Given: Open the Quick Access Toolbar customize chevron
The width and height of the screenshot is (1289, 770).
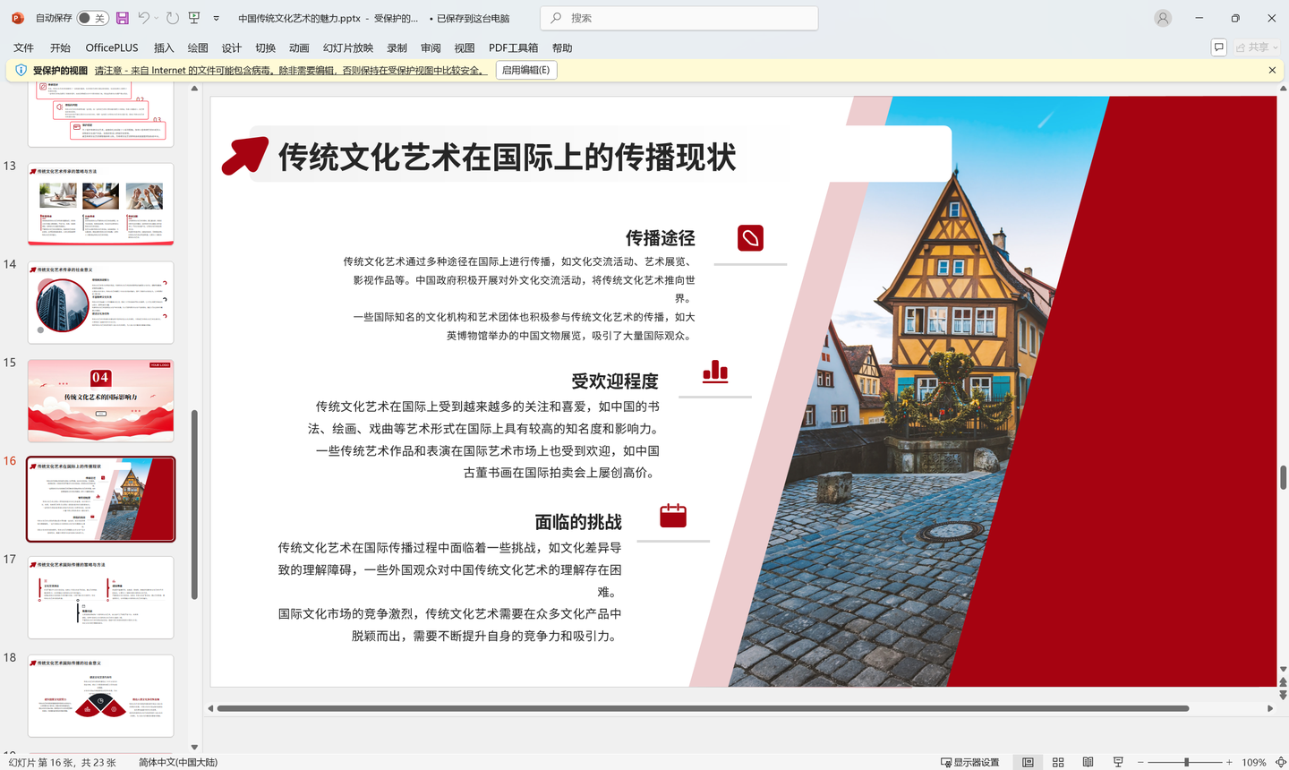Looking at the screenshot, I should click(x=216, y=18).
